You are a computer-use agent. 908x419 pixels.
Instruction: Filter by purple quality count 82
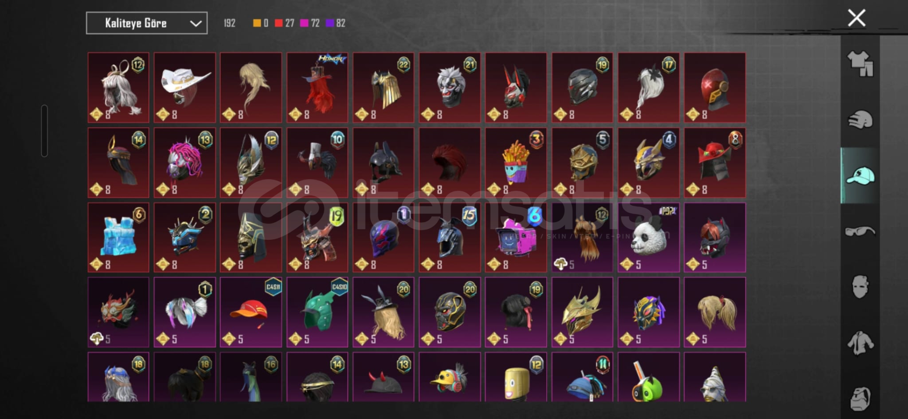[336, 23]
